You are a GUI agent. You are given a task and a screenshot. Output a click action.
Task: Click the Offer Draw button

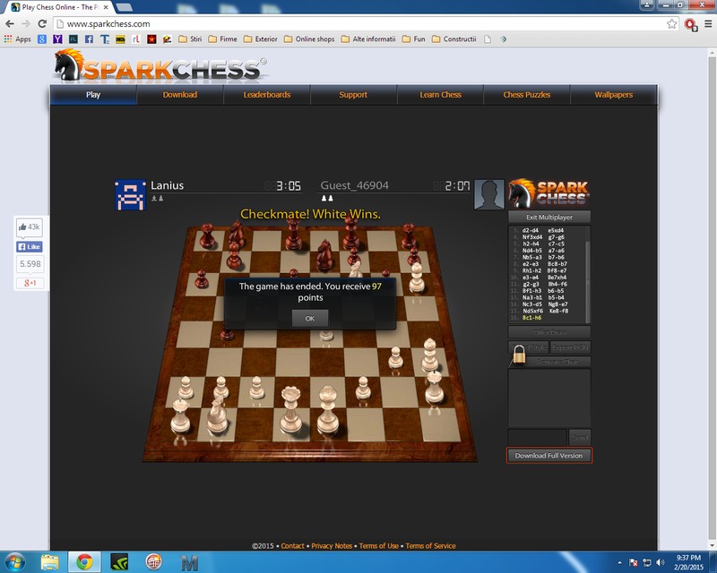point(549,332)
